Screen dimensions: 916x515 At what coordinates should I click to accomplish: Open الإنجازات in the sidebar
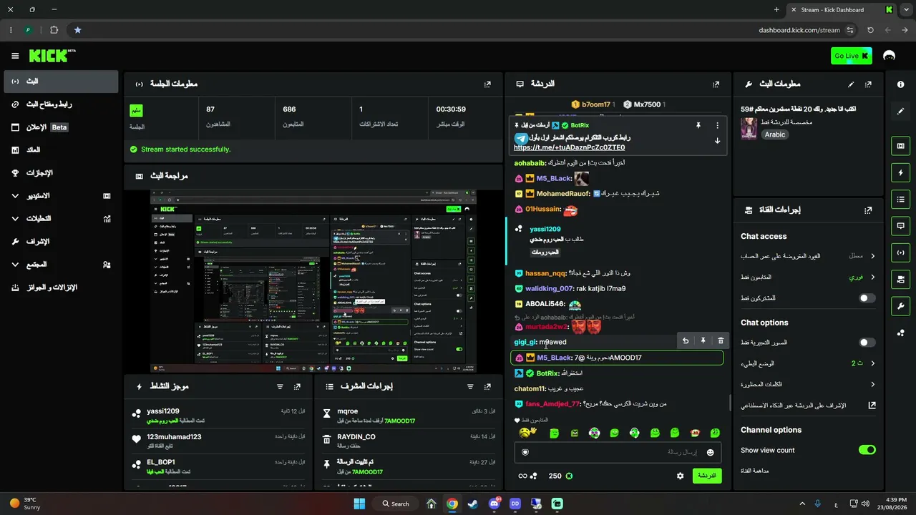[61, 173]
